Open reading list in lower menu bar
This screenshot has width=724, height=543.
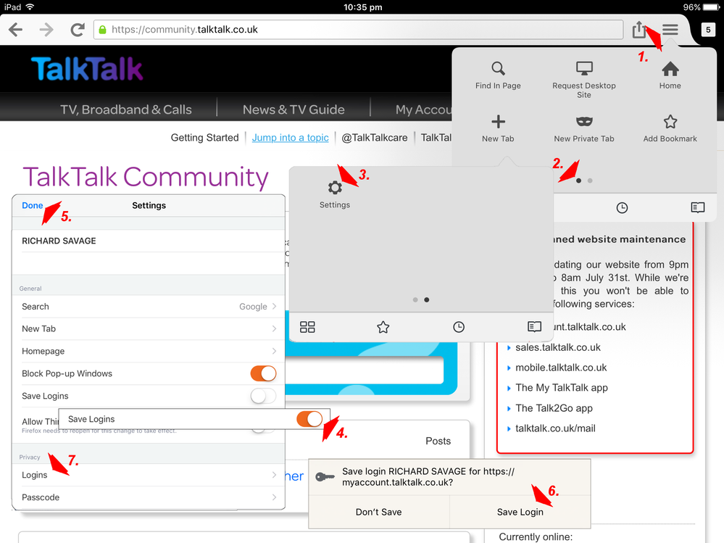[534, 327]
